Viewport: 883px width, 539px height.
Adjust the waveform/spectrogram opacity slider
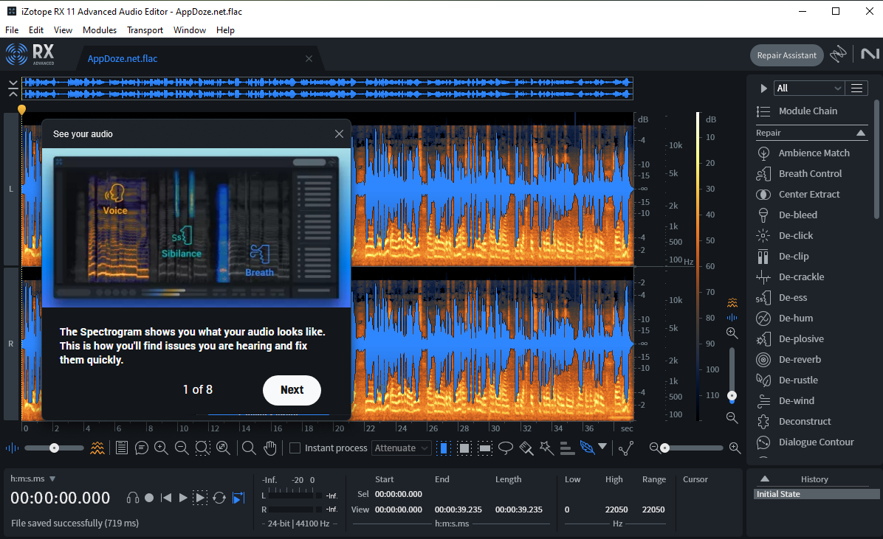pyautogui.click(x=54, y=448)
